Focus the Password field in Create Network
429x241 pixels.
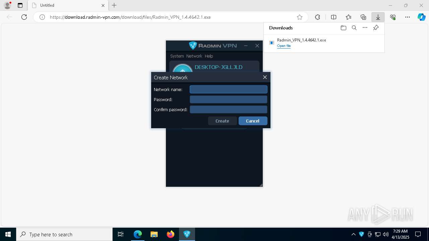click(x=229, y=99)
